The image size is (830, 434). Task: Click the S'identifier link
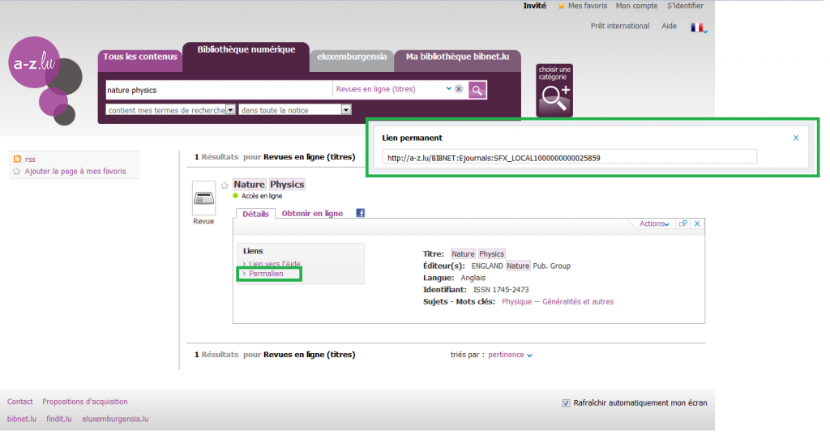coord(685,6)
